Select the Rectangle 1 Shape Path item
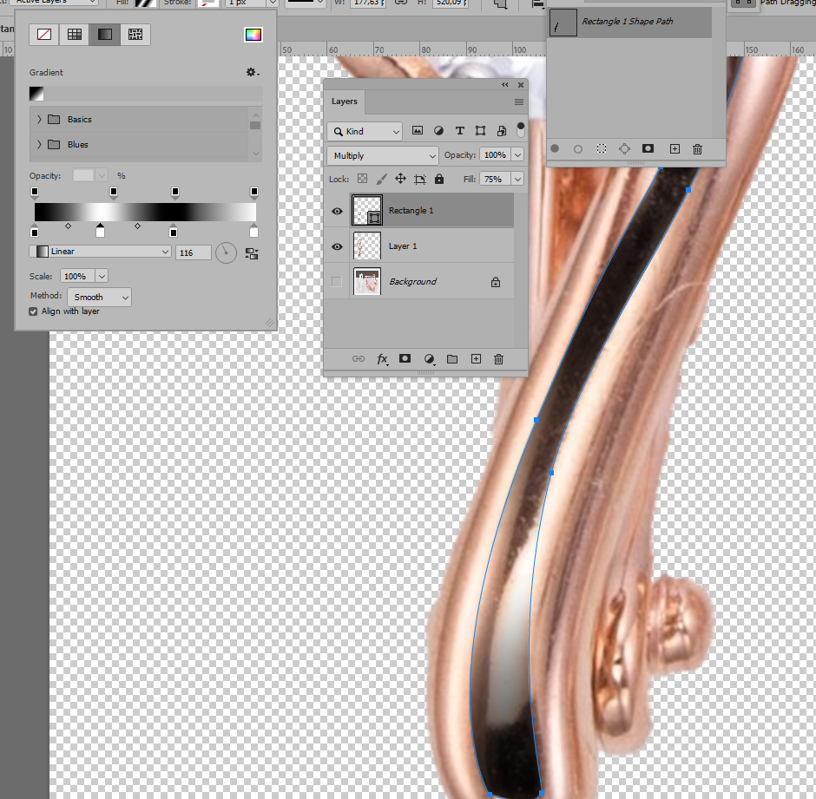This screenshot has height=799, width=816. point(630,23)
